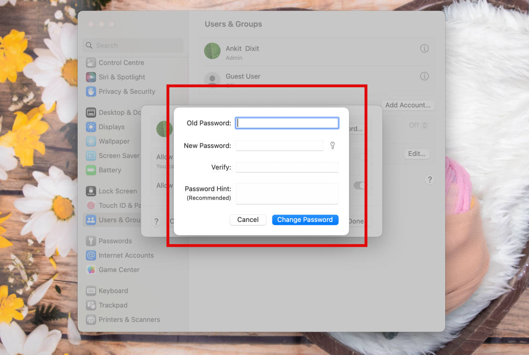Click the Change Password button
Image resolution: width=529 pixels, height=355 pixels.
click(x=305, y=220)
